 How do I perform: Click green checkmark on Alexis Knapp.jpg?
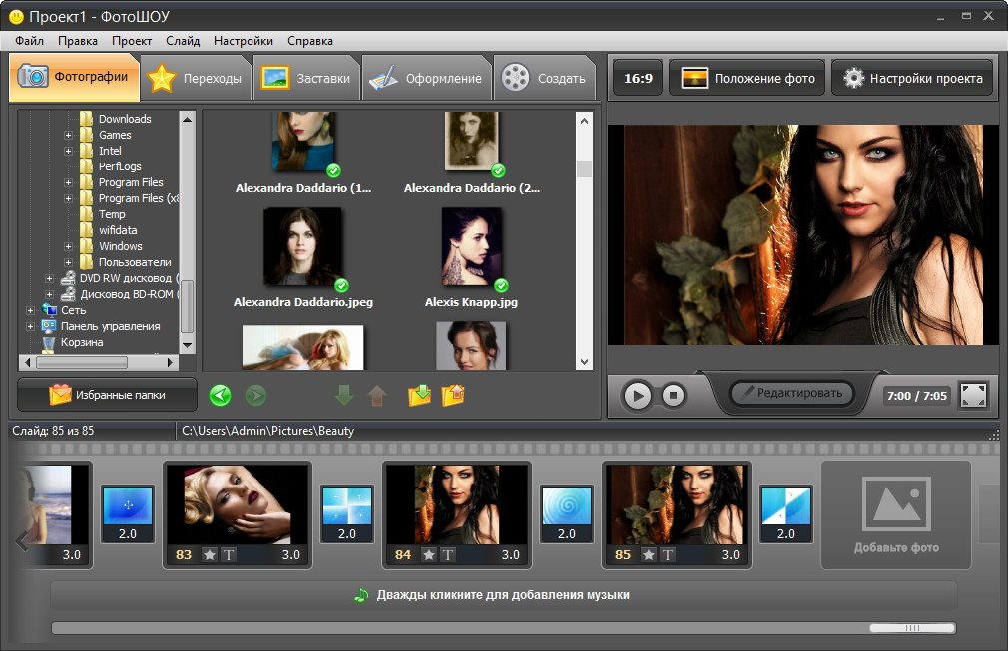(501, 285)
